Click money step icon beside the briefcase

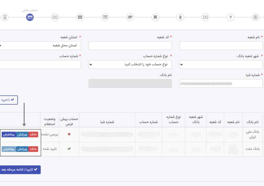[55, 17]
